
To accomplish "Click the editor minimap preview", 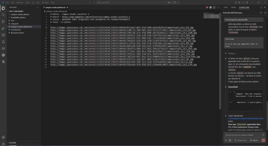I will 211,16.
